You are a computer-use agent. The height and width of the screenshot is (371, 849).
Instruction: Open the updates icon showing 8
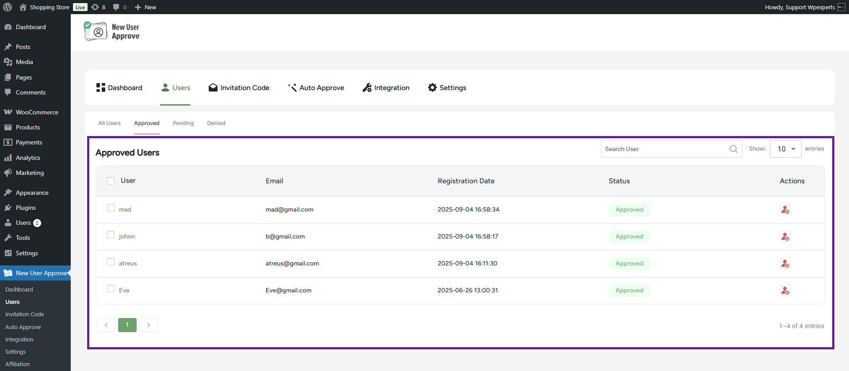98,7
